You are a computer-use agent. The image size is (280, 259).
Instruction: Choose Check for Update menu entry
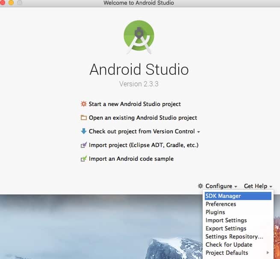238,244
